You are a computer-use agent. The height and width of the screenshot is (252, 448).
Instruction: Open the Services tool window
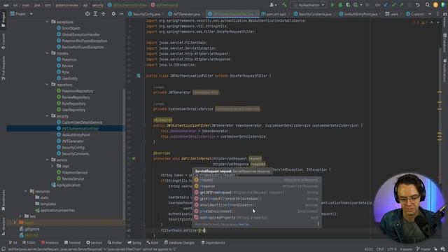coord(94,243)
